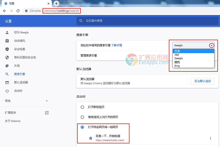Open the 启动时 sidebar section
Viewport: 220px width, 147px height.
click(x=18, y=91)
